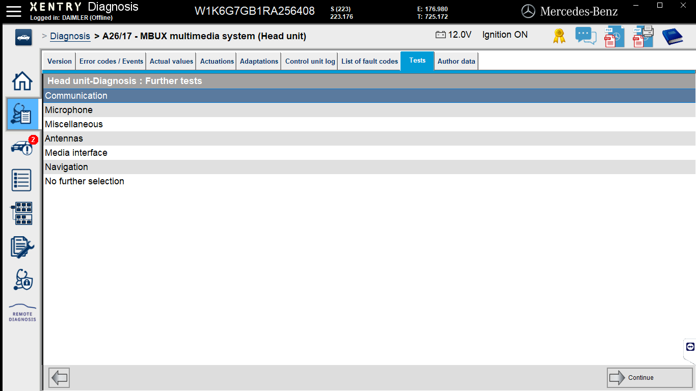Open the Diagnosis breadcrumb link

[x=70, y=36]
